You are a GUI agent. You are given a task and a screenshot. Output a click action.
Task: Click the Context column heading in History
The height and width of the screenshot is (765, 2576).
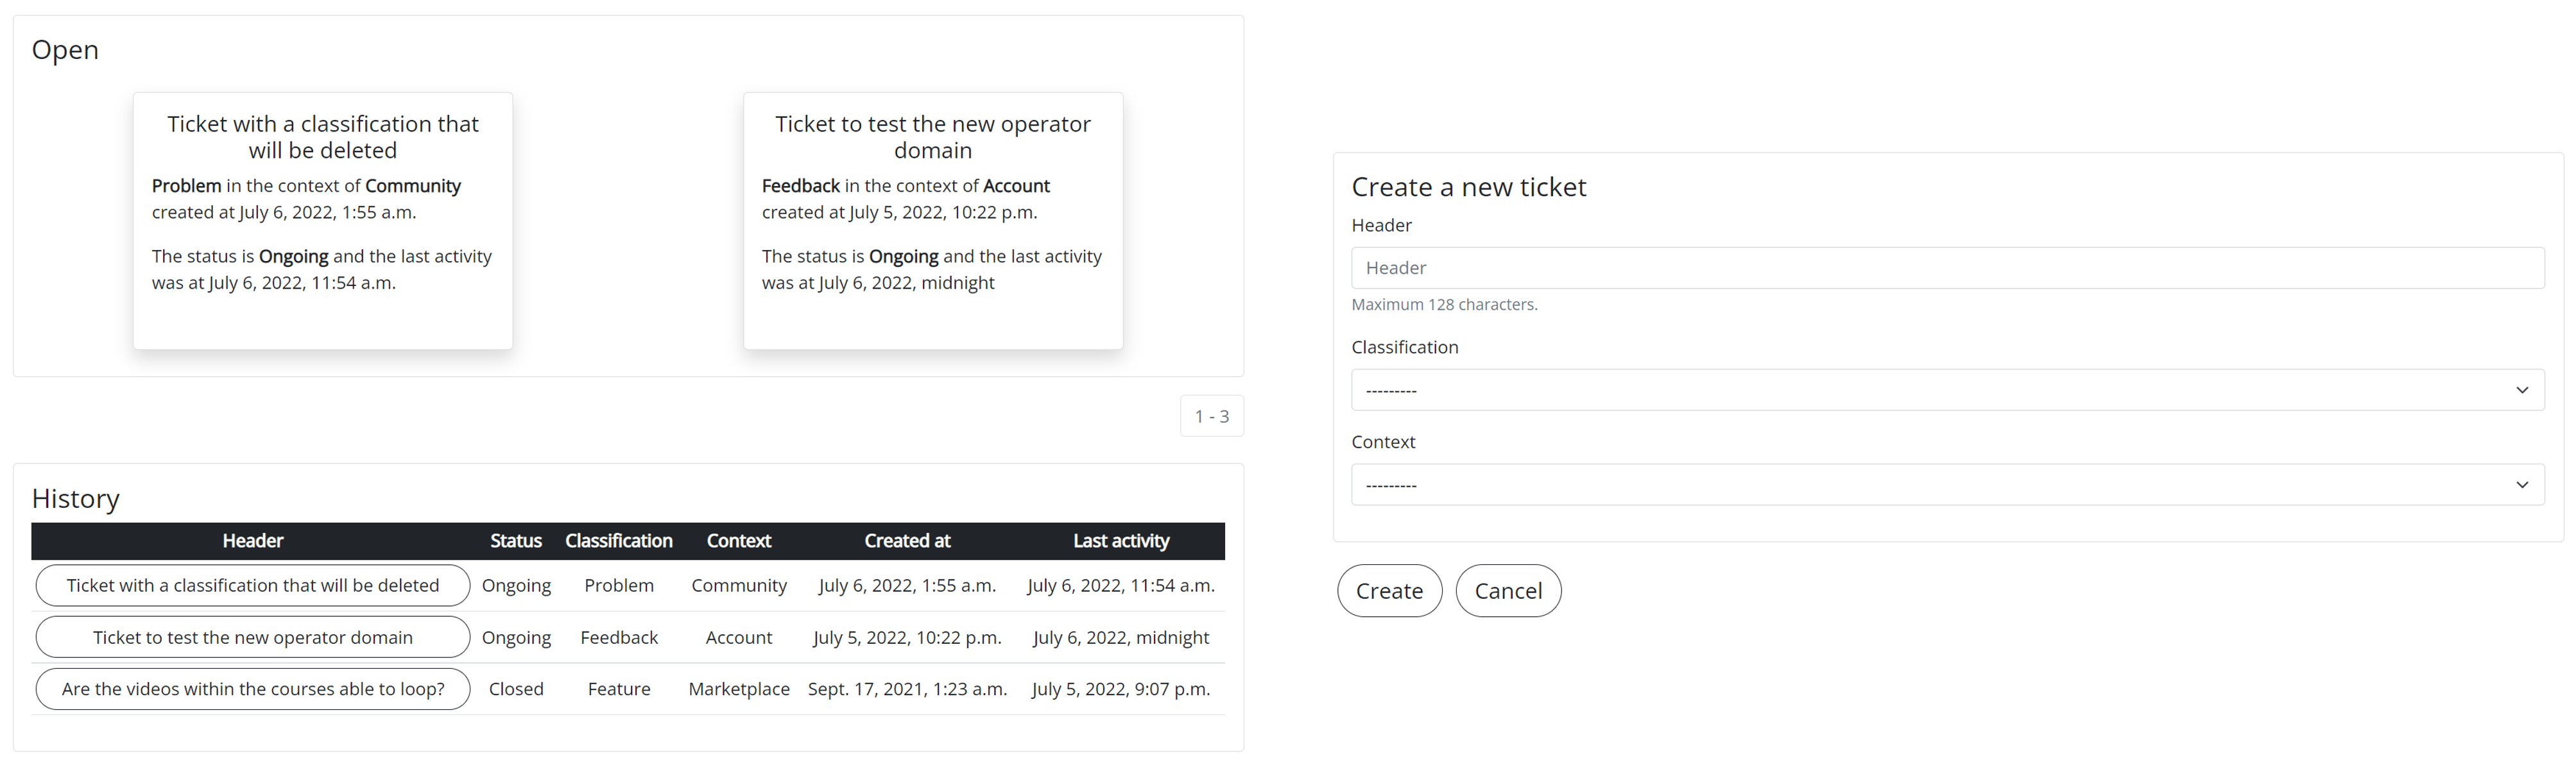(x=739, y=541)
